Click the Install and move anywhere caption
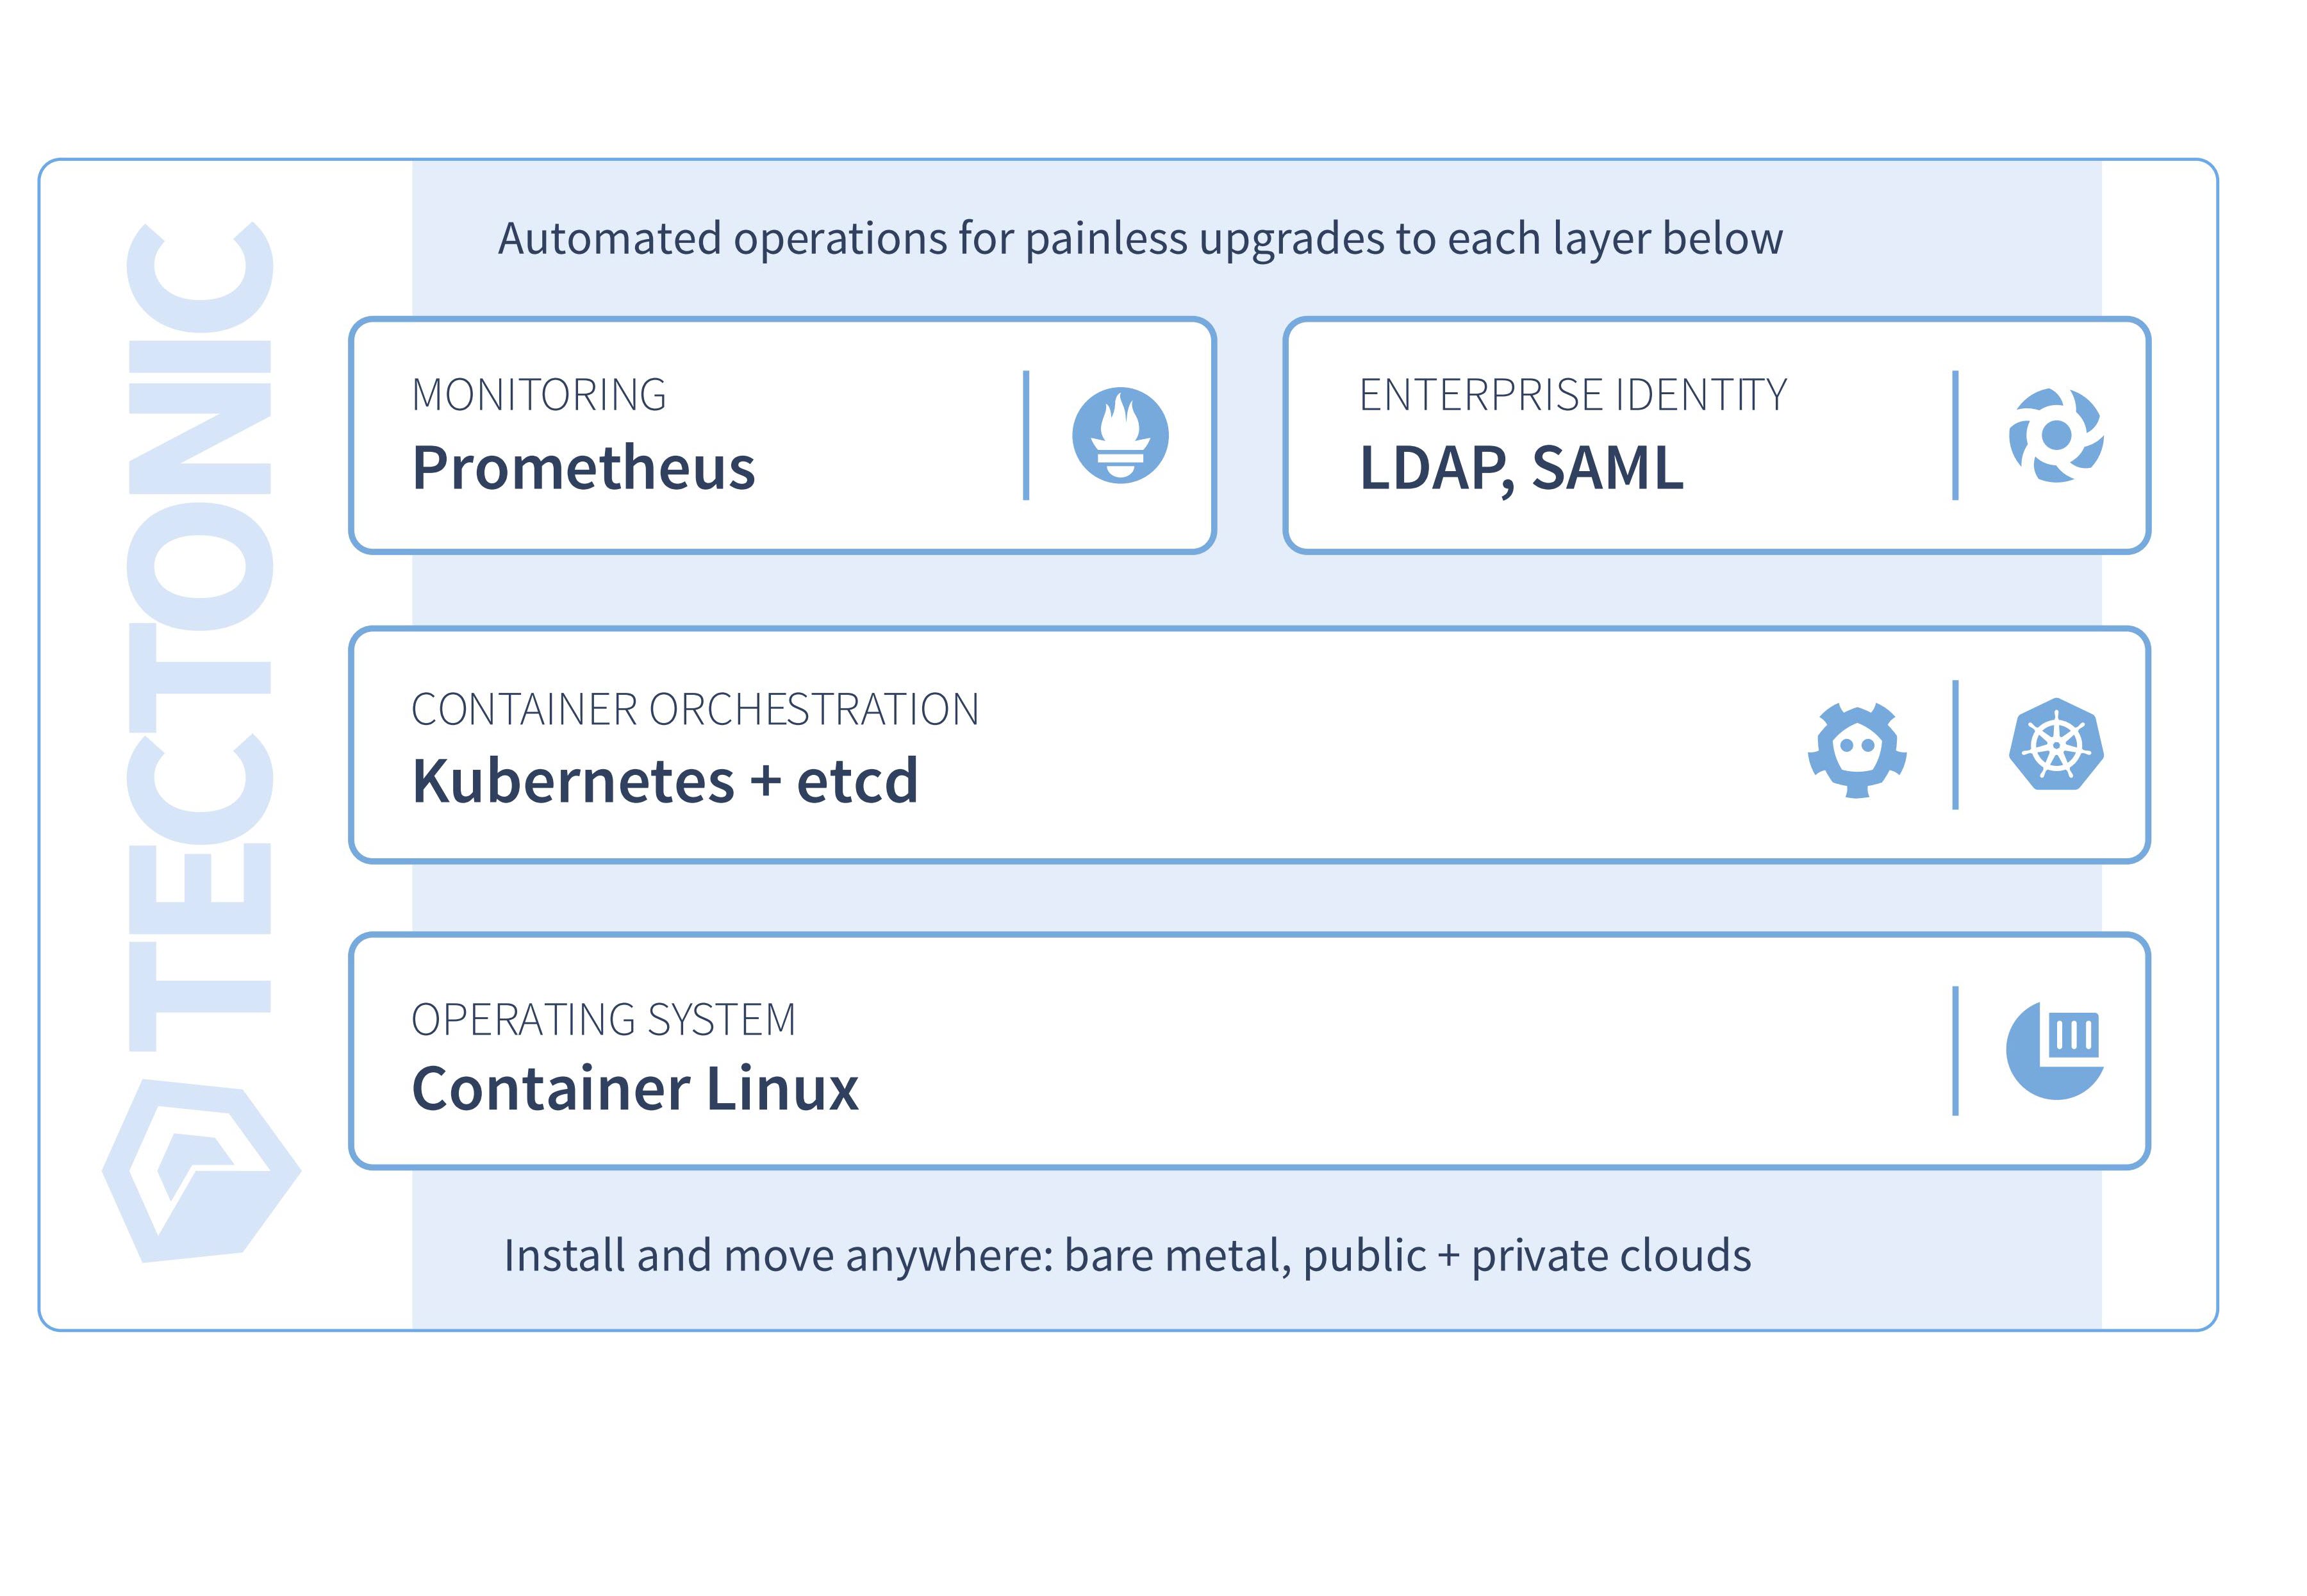Image resolution: width=2307 pixels, height=1596 pixels. click(1127, 1256)
